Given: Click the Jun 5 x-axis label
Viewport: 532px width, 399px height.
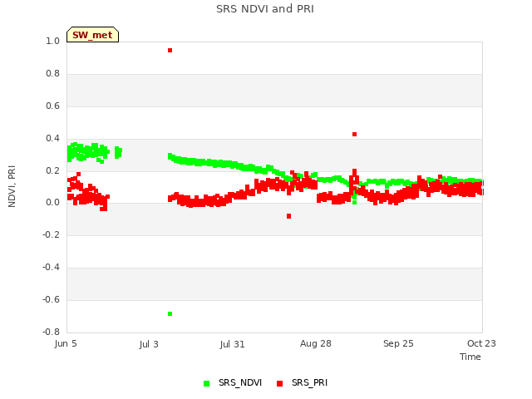Looking at the screenshot, I should tap(66, 343).
